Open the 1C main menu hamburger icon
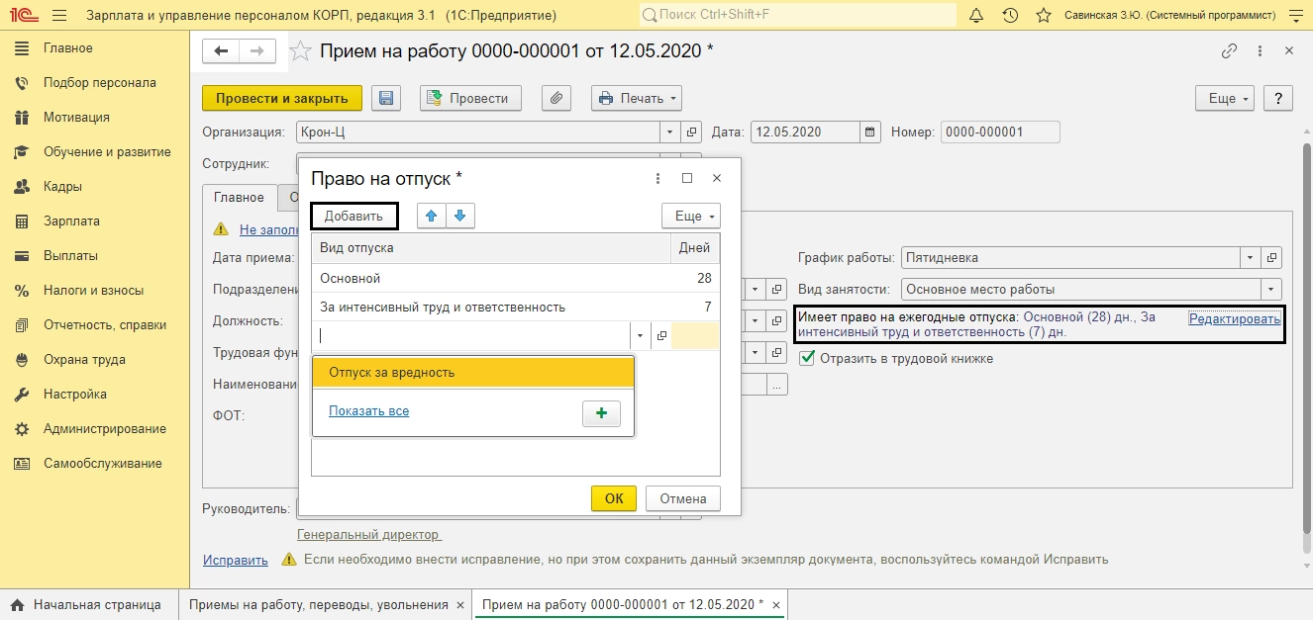This screenshot has width=1313, height=620. pyautogui.click(x=59, y=16)
